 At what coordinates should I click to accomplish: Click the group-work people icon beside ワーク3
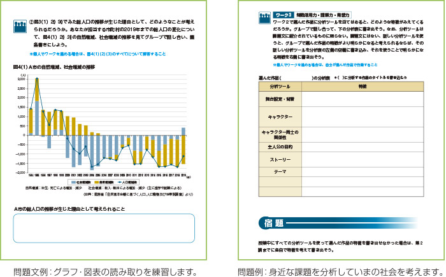click(264, 18)
